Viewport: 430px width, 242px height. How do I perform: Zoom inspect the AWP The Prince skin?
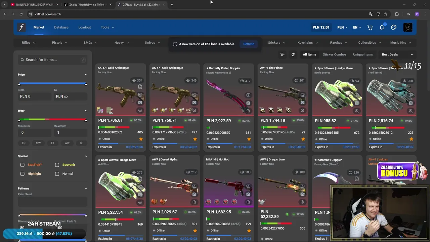[x=302, y=111]
